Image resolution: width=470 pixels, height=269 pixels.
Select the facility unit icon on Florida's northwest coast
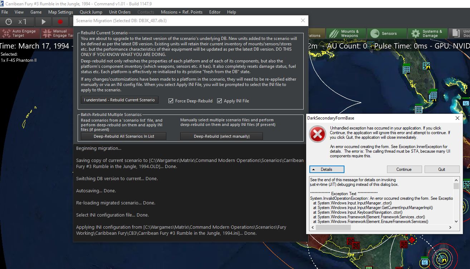click(406, 68)
